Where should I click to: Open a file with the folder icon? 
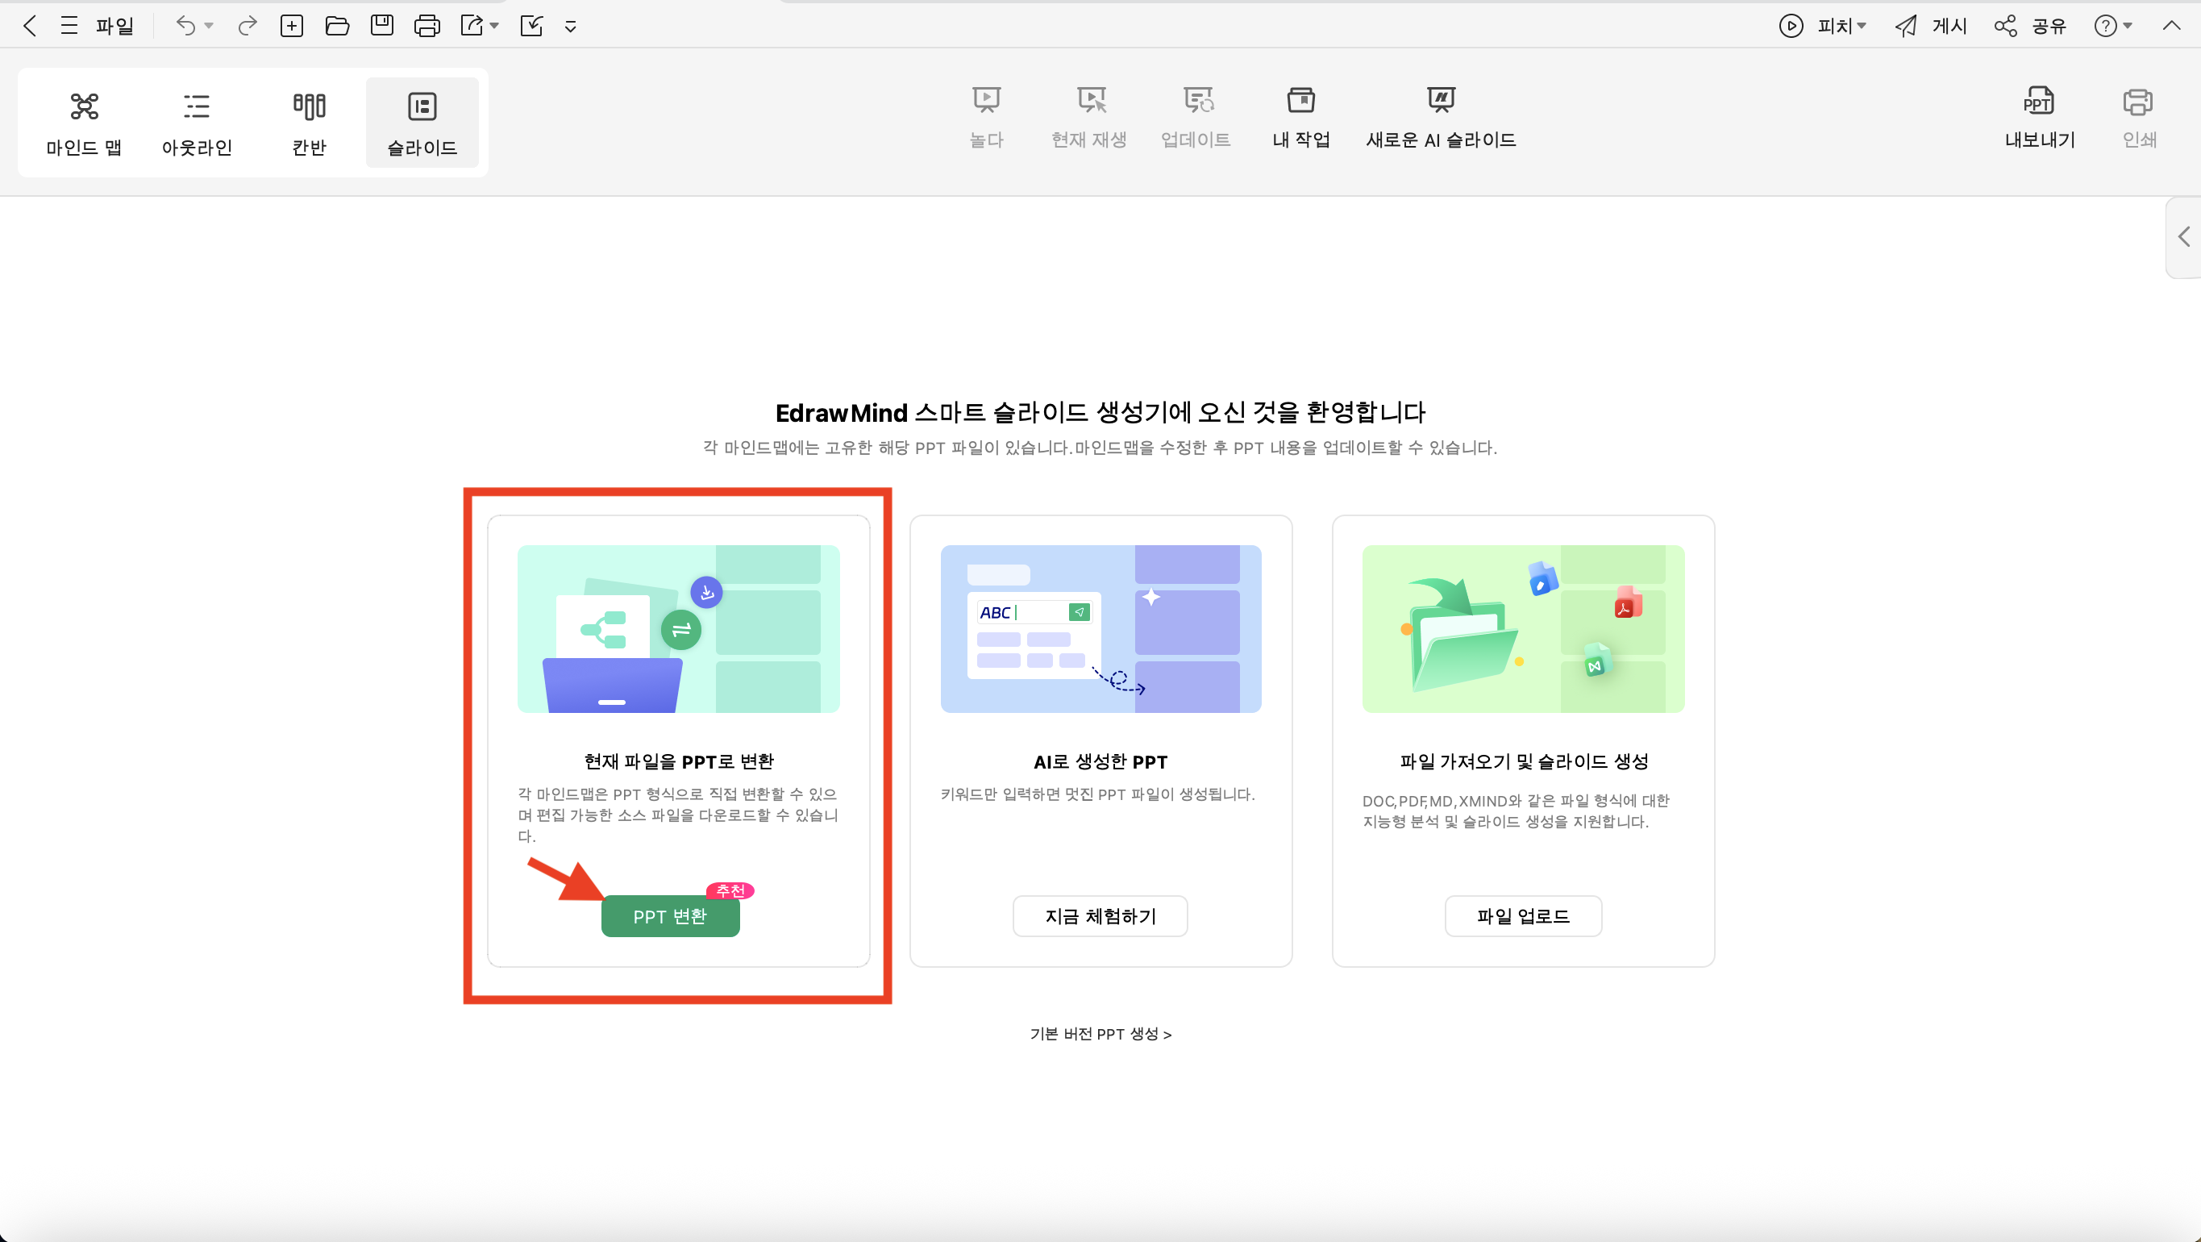pos(338,26)
